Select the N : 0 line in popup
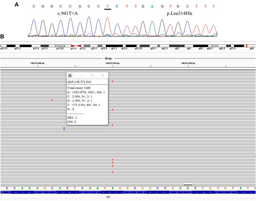The width and height of the screenshot is (256, 201). 71,109
